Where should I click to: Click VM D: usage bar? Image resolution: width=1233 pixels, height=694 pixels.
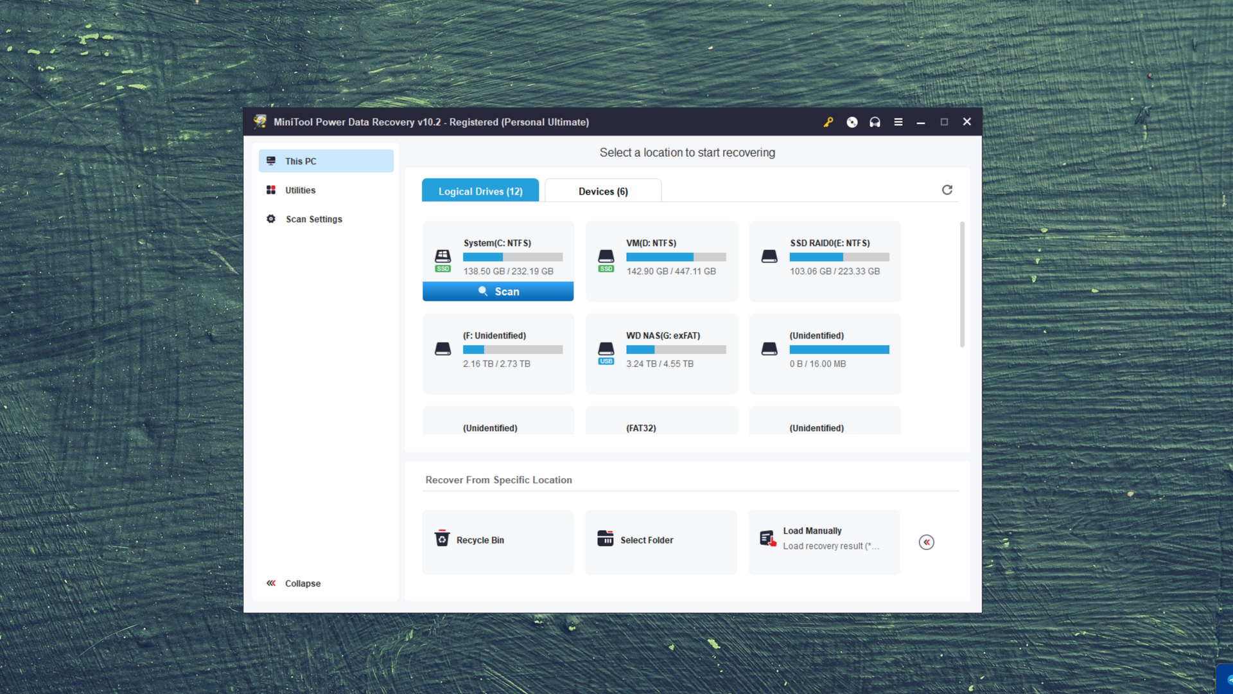(x=676, y=257)
